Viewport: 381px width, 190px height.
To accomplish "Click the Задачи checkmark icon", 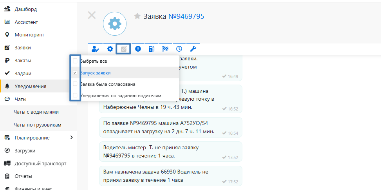I will 7,73.
